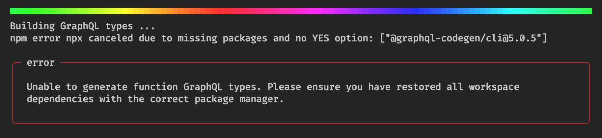This screenshot has width=602, height=138.
Task: Click the "Building GraphQL types ..." line
Action: point(82,26)
